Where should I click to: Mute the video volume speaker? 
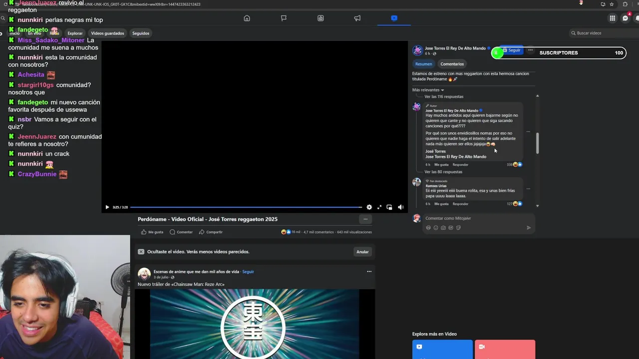400,207
